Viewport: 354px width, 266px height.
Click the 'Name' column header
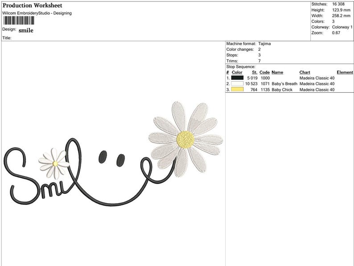pyautogui.click(x=277, y=73)
